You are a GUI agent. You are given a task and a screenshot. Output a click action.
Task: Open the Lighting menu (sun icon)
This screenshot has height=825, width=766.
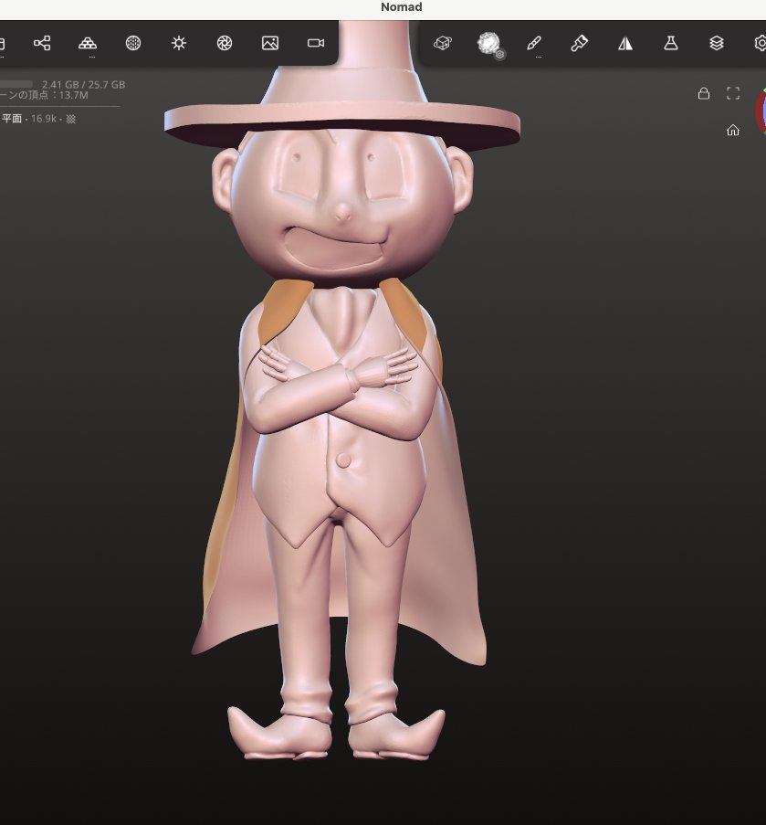[x=179, y=43]
